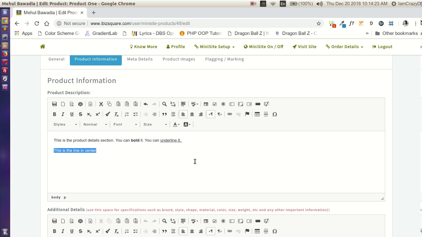
Task: Open Preview in Product Description editor toolbar
Action: coord(72,104)
